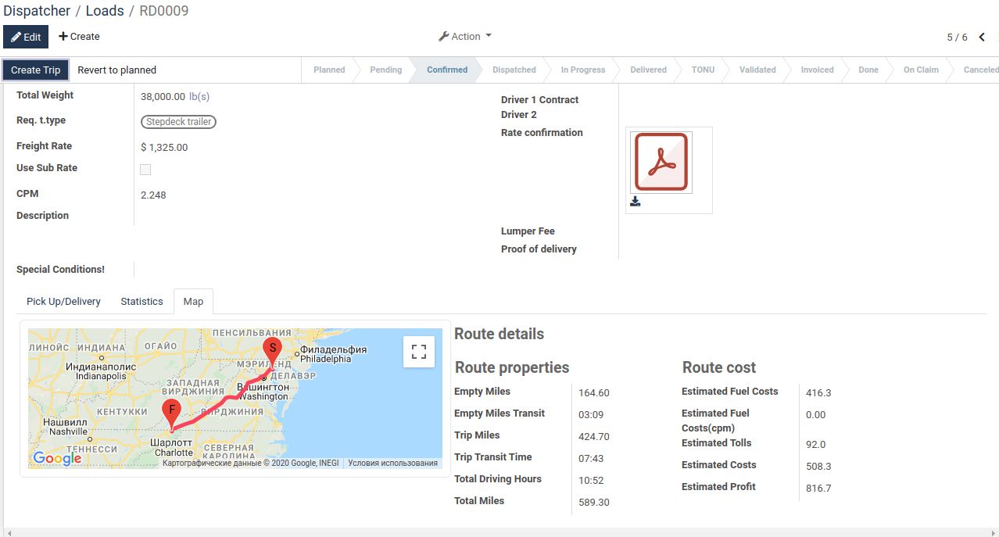The image size is (999, 537).
Task: Click Revert to planned
Action: pyautogui.click(x=116, y=70)
